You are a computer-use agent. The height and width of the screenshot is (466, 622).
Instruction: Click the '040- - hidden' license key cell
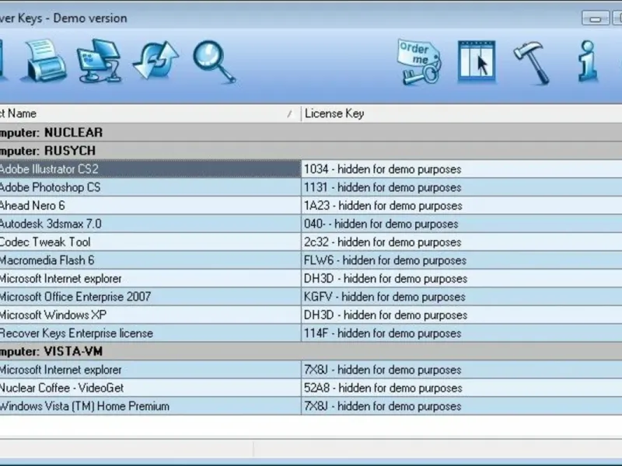pos(462,224)
